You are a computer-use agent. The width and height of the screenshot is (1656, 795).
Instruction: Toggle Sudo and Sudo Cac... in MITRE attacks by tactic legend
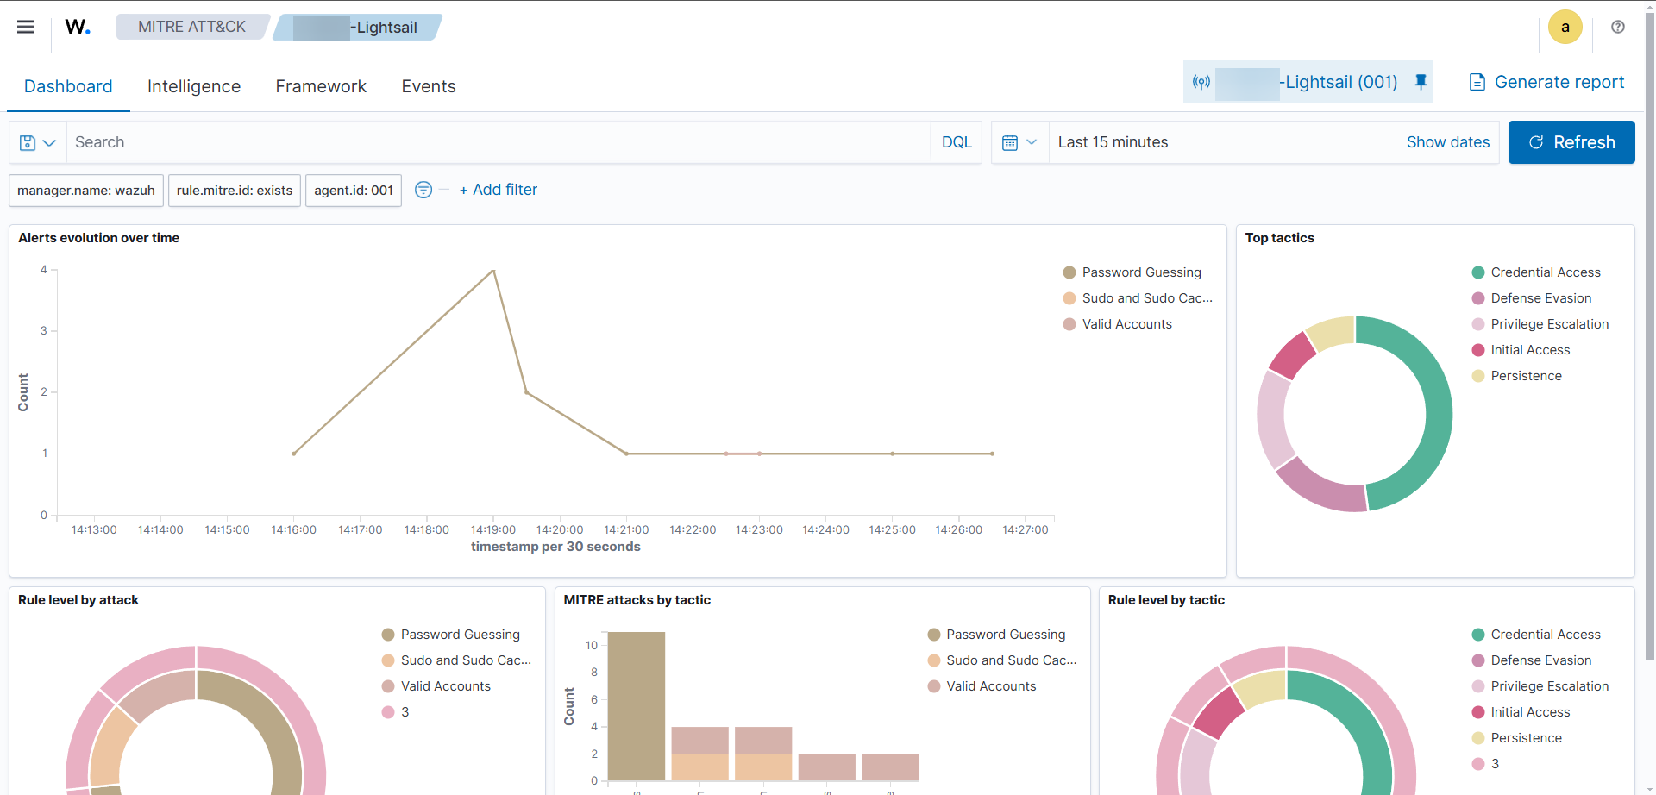[1002, 660]
